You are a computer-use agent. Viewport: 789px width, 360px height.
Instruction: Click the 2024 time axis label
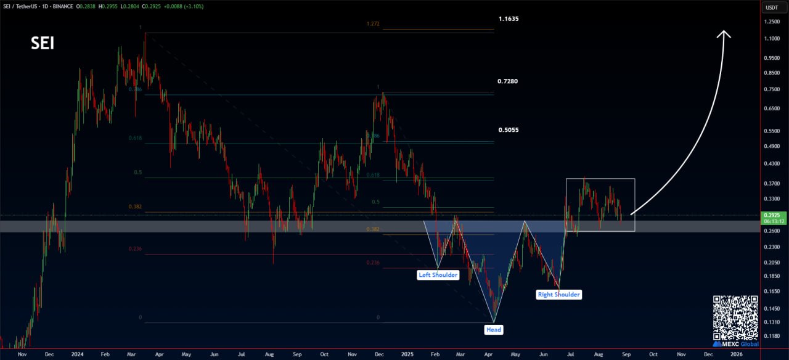coord(77,354)
